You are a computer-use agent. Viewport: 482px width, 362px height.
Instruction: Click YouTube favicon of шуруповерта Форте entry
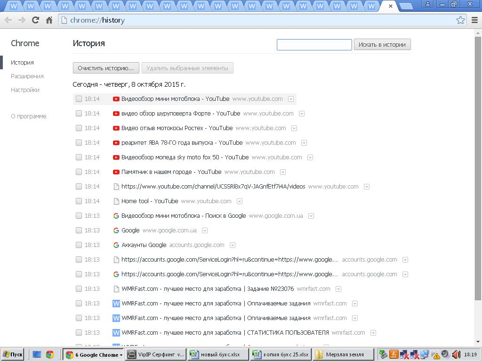click(116, 114)
